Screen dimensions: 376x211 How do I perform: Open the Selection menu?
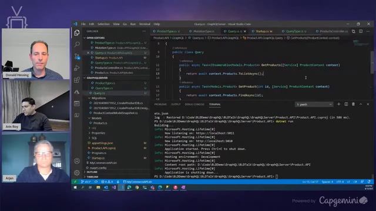(x=103, y=24)
